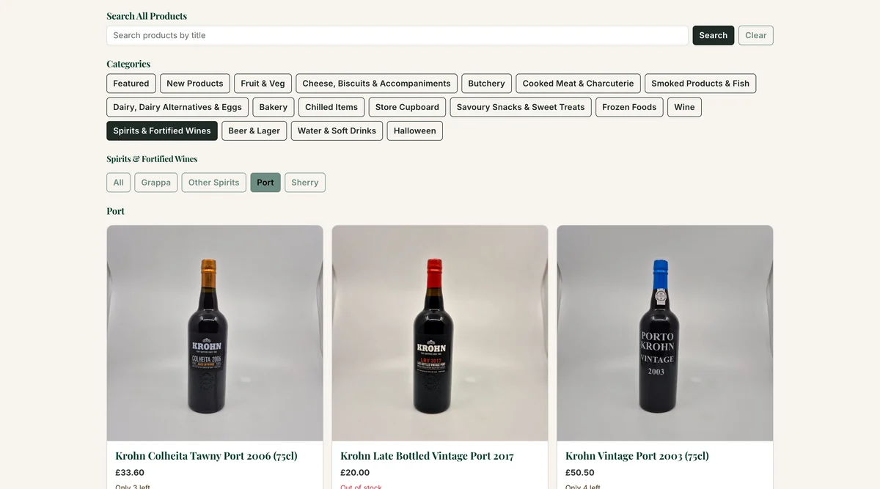Select Water & Soft Drinks category
The image size is (880, 489).
[337, 130]
